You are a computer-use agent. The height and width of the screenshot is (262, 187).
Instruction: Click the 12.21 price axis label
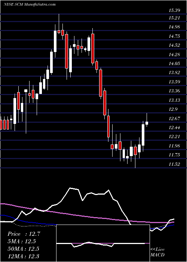click(174, 137)
